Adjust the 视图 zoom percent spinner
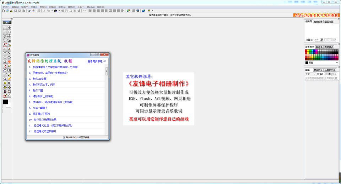 (x=322, y=40)
